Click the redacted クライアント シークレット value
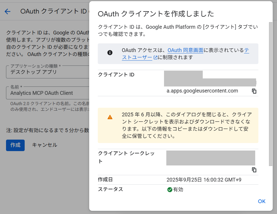This screenshot has width=277, height=214. pyautogui.click(x=210, y=158)
